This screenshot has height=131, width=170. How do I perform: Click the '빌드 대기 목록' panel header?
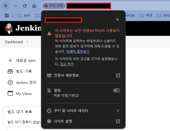click(20, 112)
